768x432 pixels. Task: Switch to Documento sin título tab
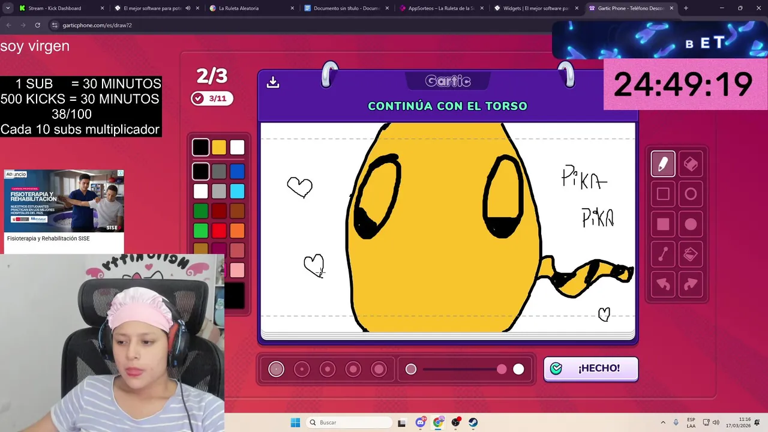pos(346,8)
